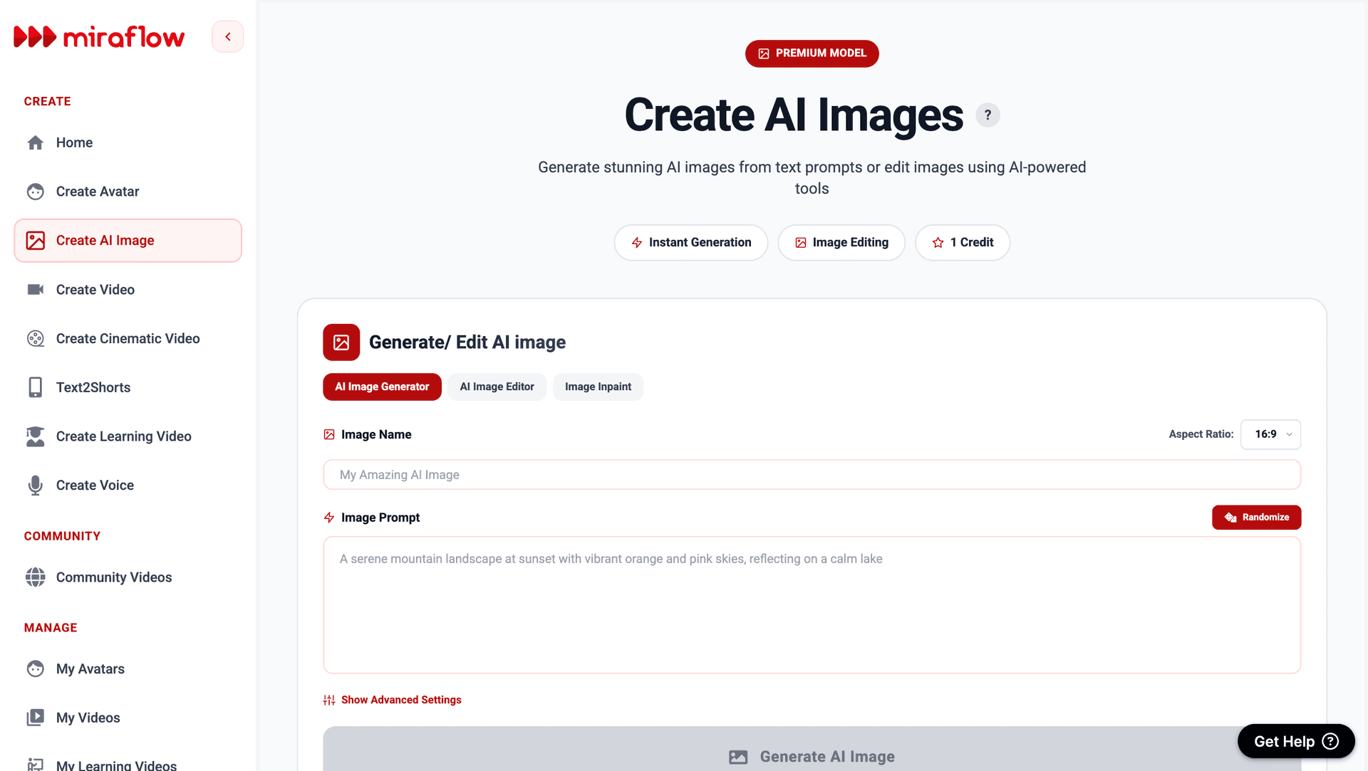
Task: Select the Create Video camera icon
Action: 36,289
